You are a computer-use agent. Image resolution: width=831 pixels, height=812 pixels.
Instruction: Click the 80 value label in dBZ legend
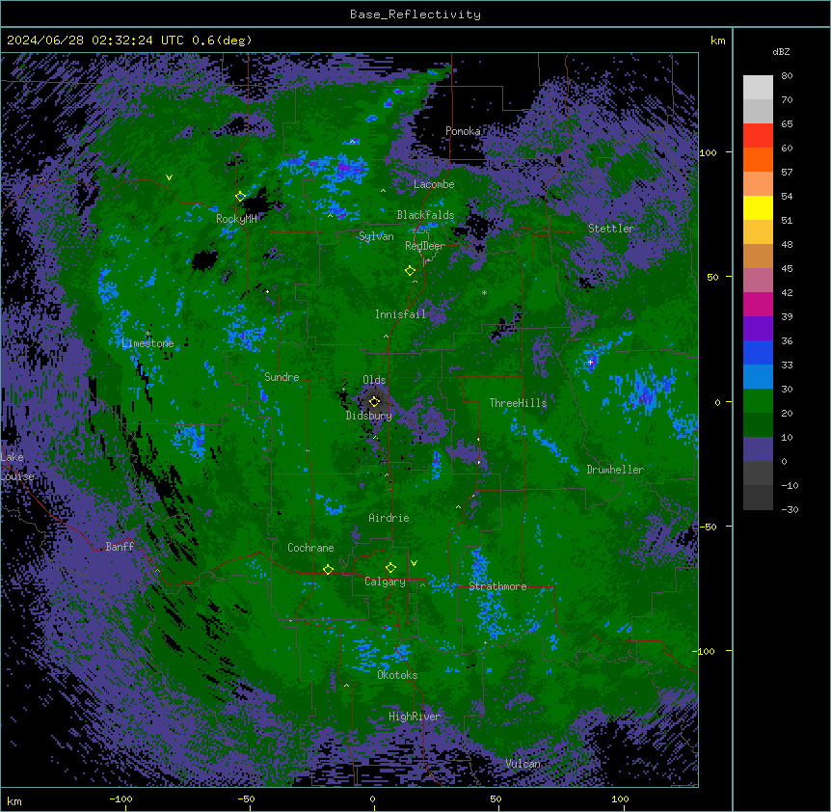(787, 76)
